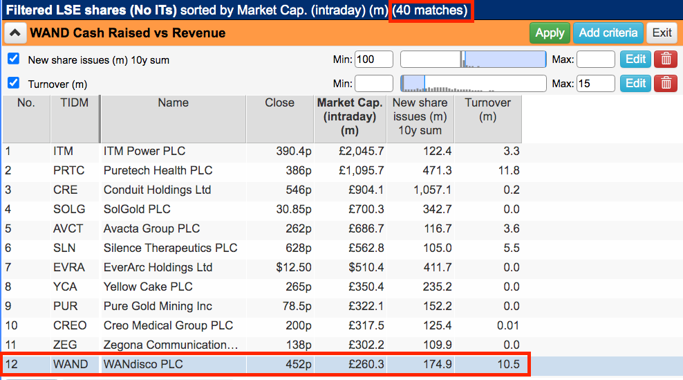Click the £2,045.7 market cap value
This screenshot has width=683, height=380.
click(x=361, y=152)
